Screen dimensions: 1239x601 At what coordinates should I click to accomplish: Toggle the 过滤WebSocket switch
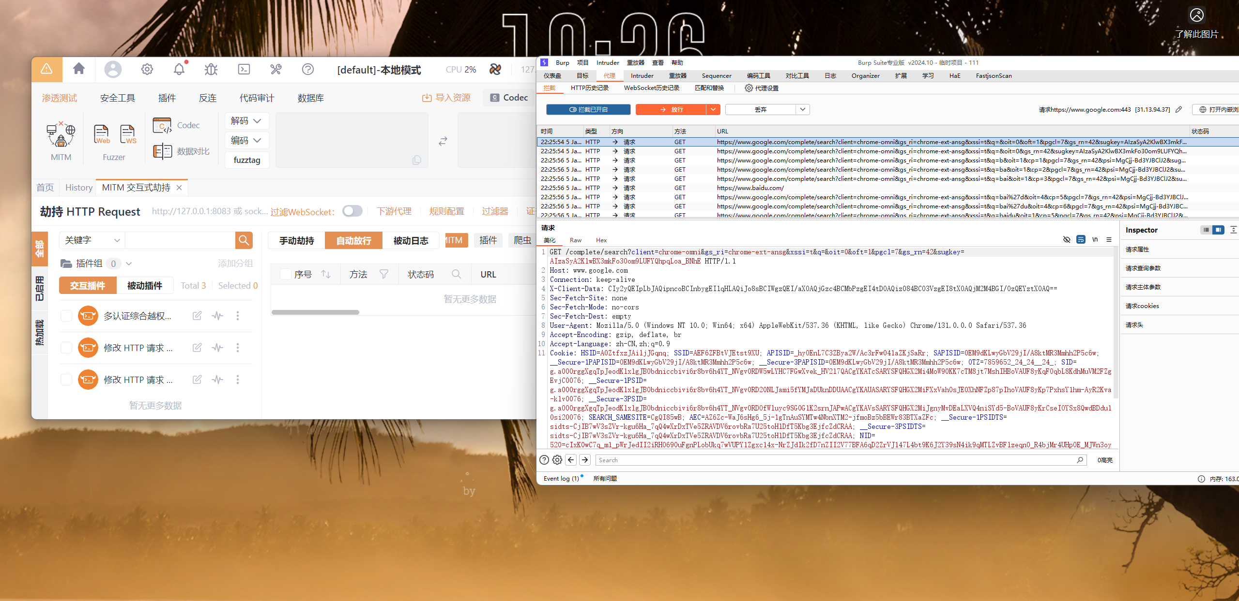[352, 211]
